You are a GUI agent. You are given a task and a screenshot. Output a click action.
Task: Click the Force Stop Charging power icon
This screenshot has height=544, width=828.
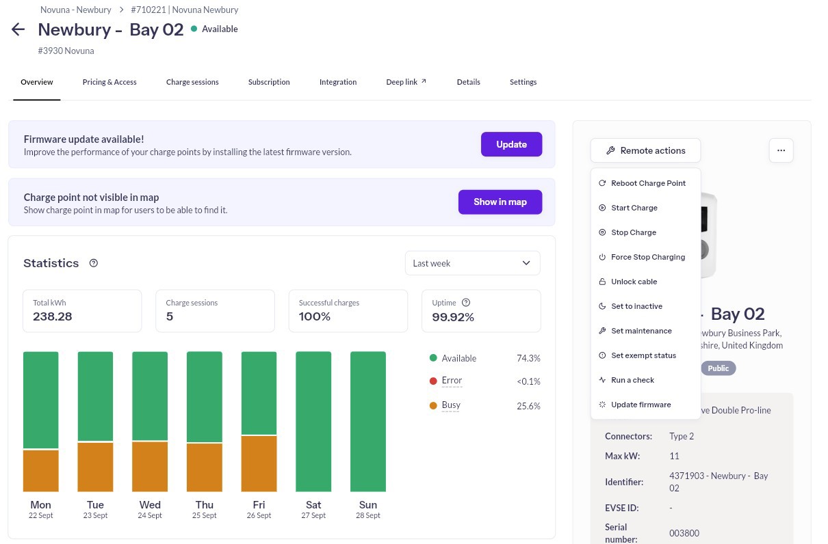(x=602, y=257)
